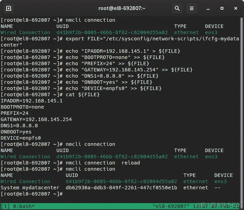Screen dimensions: 244x210
Task: Click the output line DEVICE=enpfs0
Action: point(21,138)
